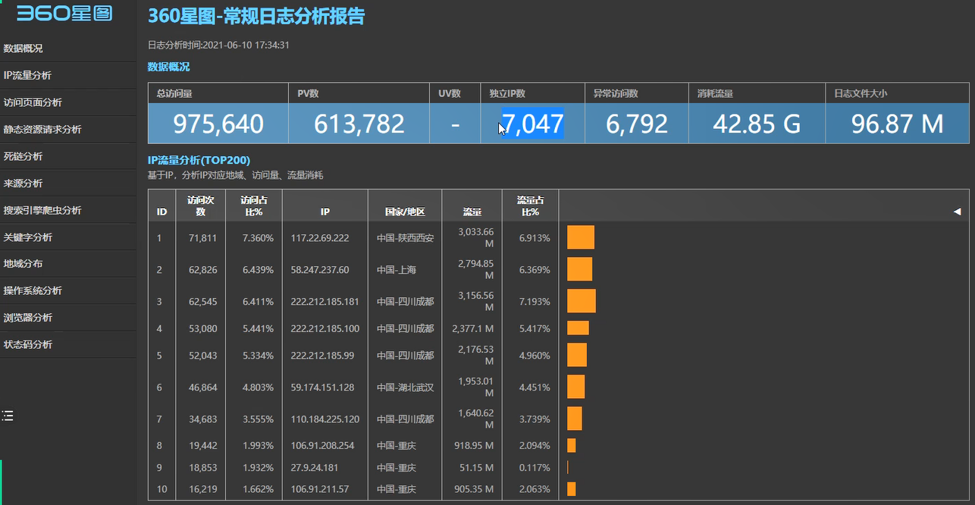Select the PV count 613,782
This screenshot has height=505, width=975.
(x=359, y=124)
